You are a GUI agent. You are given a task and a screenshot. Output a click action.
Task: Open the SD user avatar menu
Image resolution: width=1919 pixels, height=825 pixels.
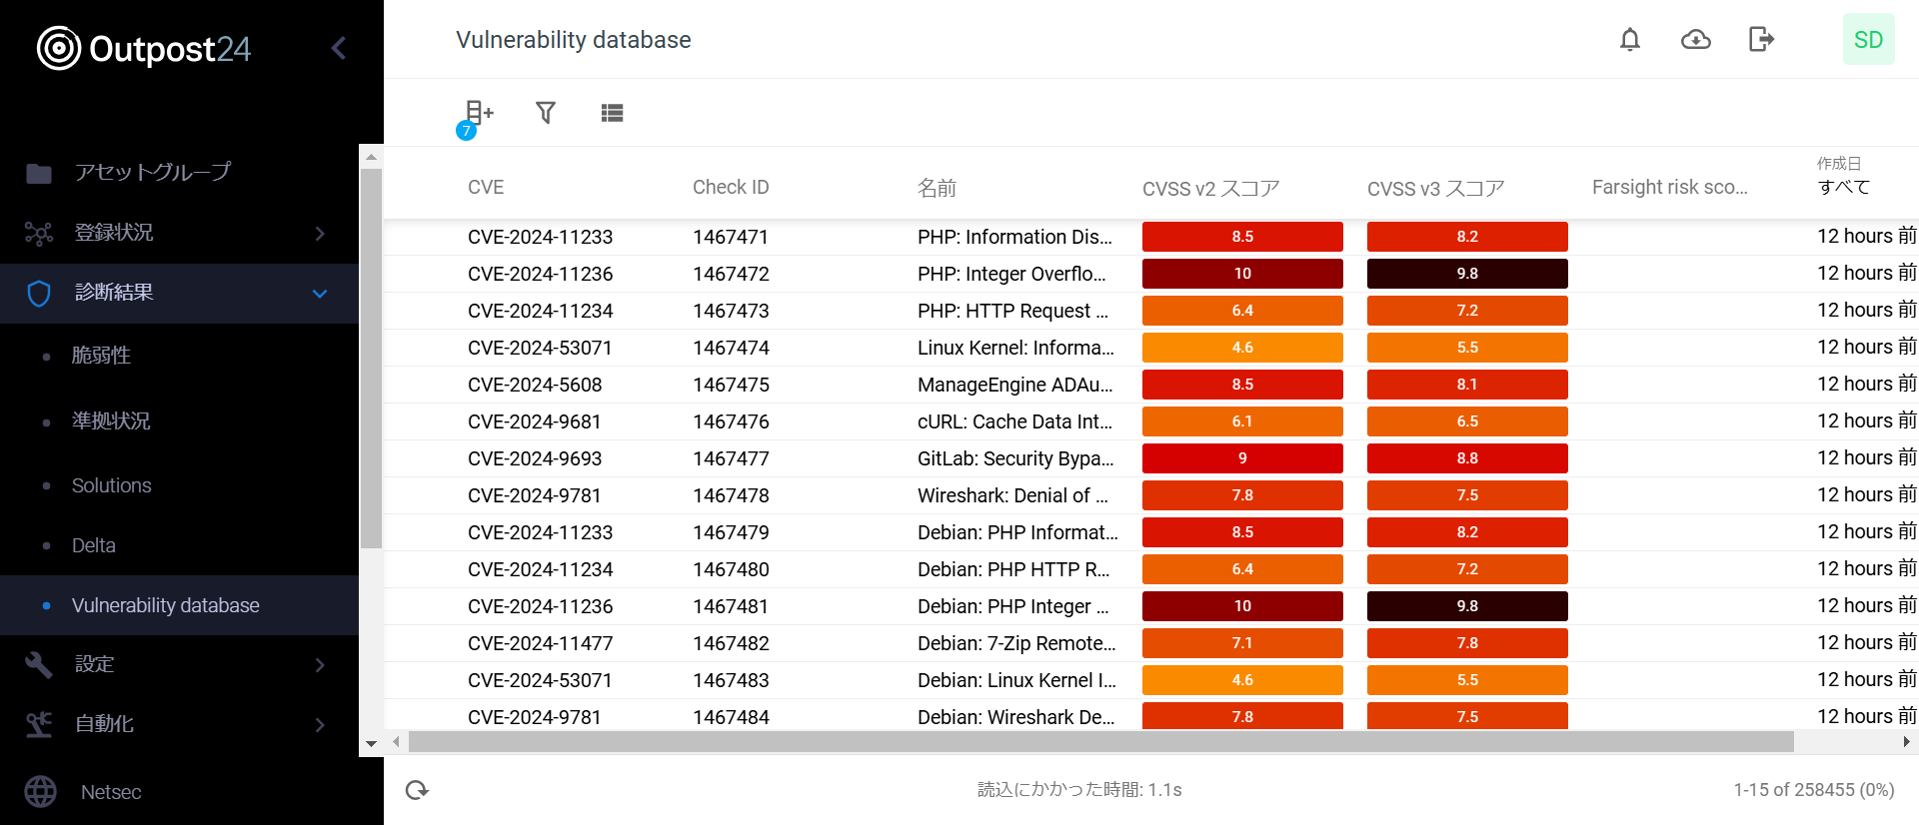pos(1868,40)
